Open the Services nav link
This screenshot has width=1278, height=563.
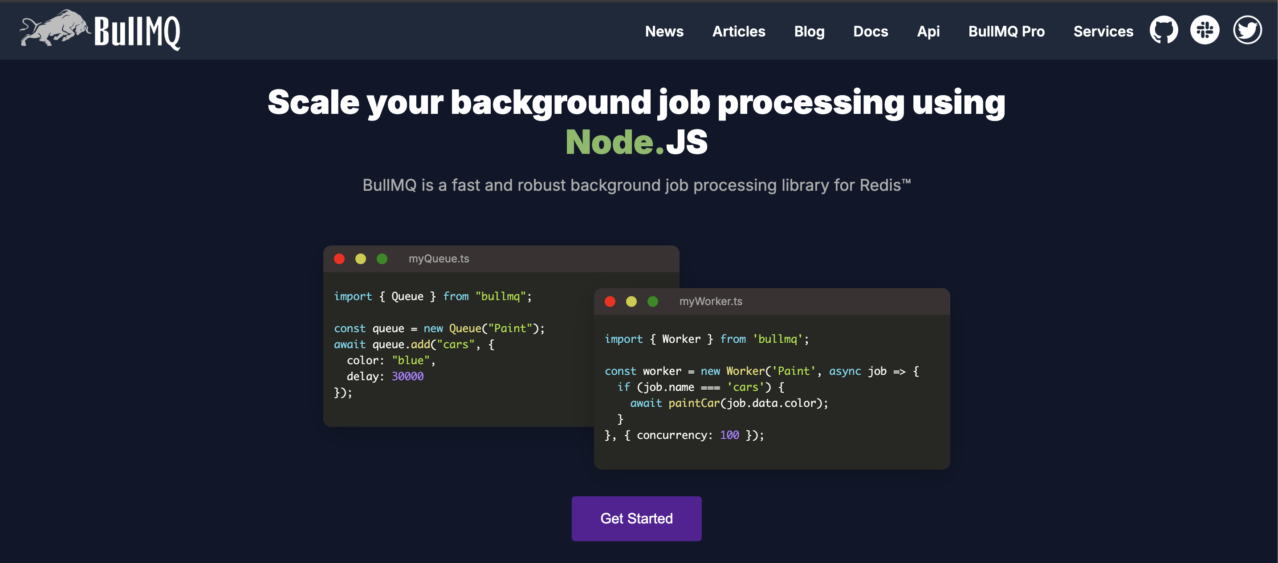[1103, 31]
